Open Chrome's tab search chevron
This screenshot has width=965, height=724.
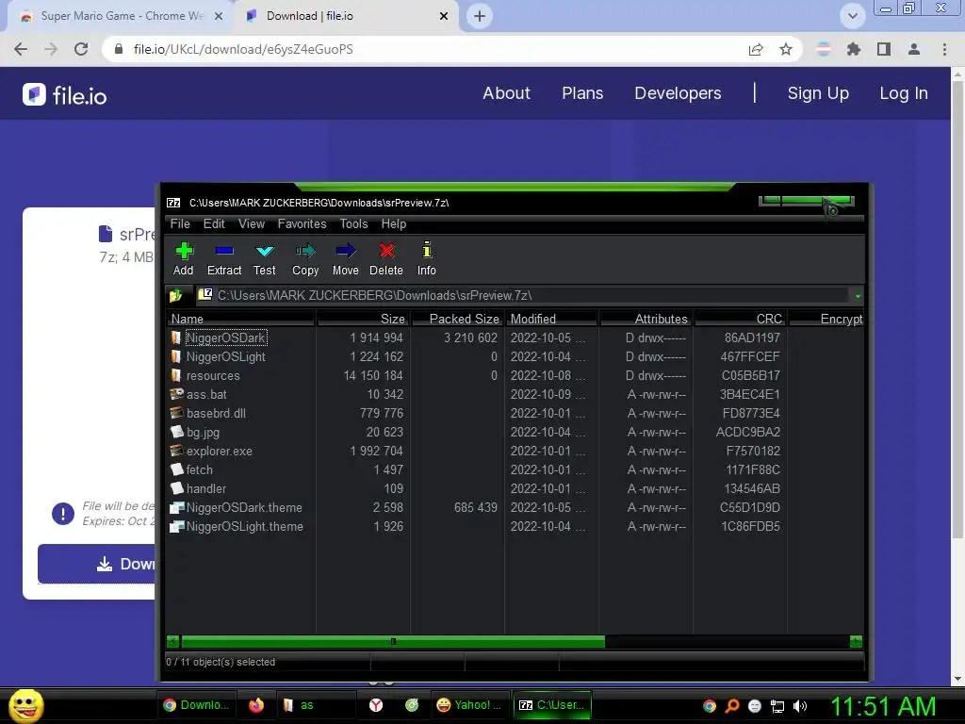coord(852,16)
